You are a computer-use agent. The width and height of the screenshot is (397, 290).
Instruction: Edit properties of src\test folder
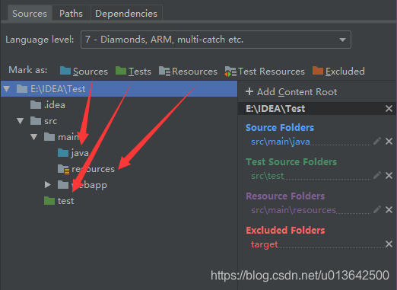coord(377,175)
